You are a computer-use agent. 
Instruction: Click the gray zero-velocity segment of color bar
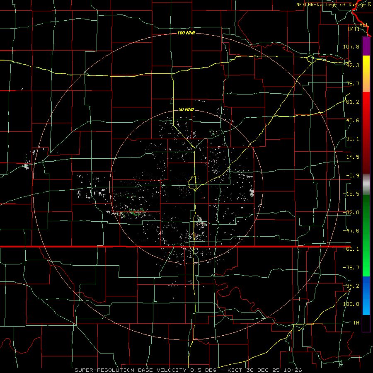[366, 184]
